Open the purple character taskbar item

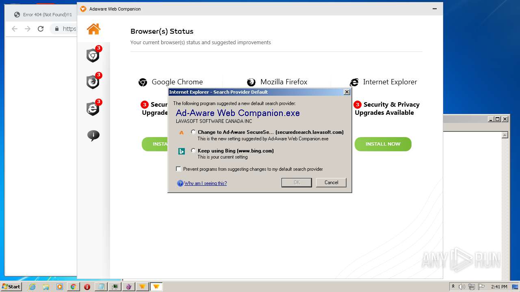coord(129,287)
